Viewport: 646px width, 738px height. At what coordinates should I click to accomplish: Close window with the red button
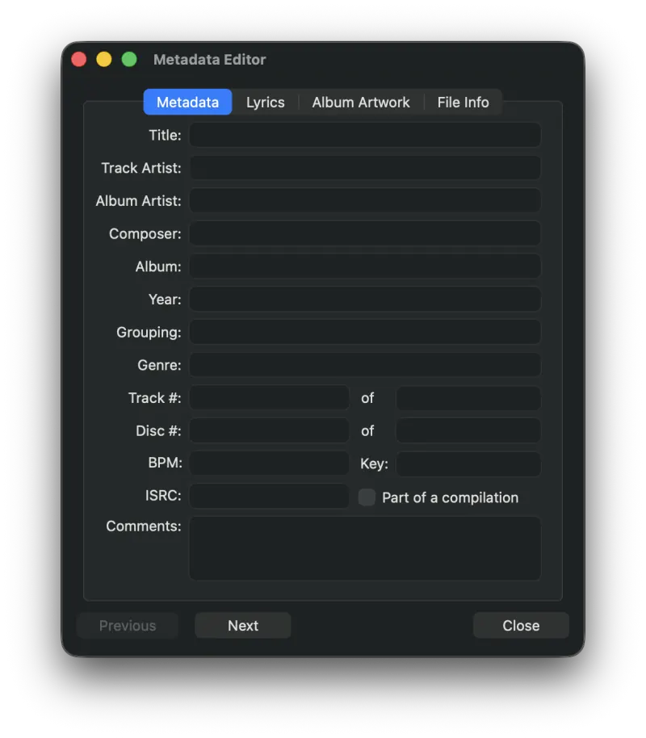pyautogui.click(x=78, y=59)
